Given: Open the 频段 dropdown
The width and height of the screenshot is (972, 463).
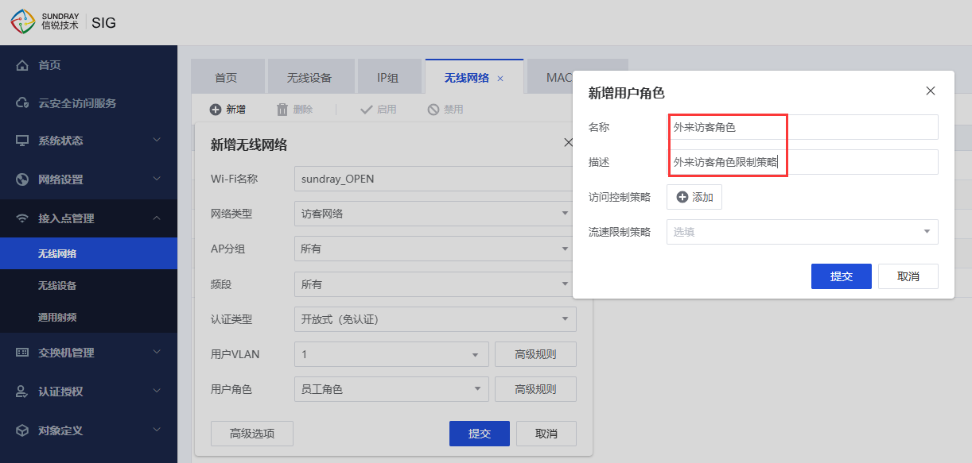Looking at the screenshot, I should pos(434,284).
